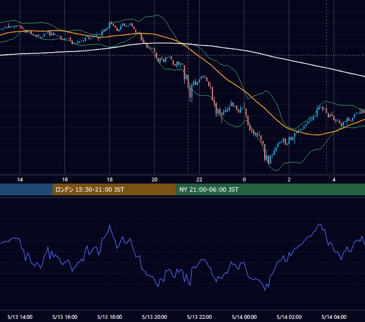Click the 5/14 00:00 oscillator axis label

point(244,317)
